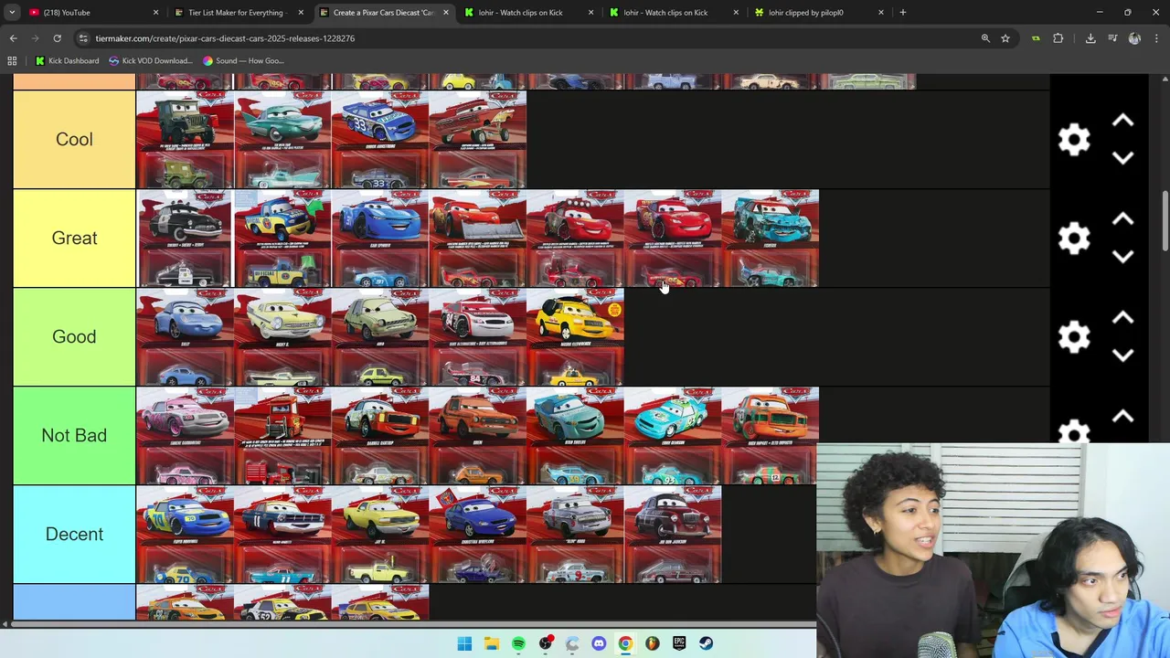
Task: Open the Chrome three-dot menu
Action: 1156,38
